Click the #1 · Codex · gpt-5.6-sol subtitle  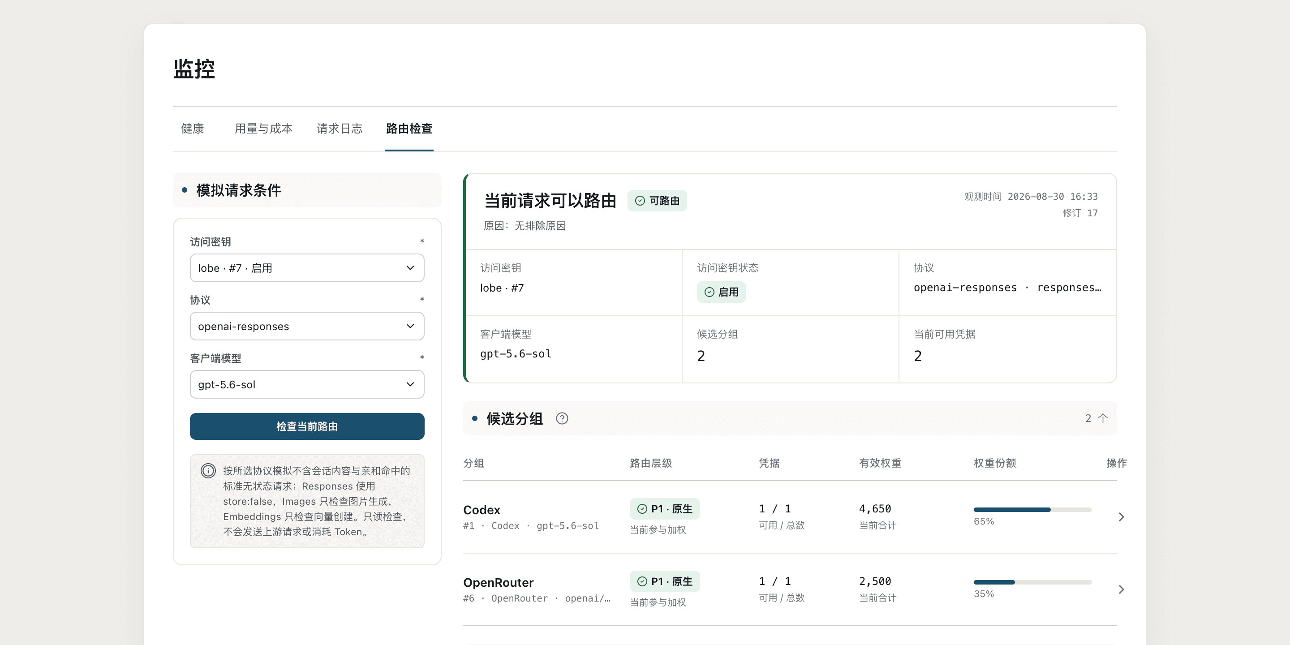pos(531,526)
